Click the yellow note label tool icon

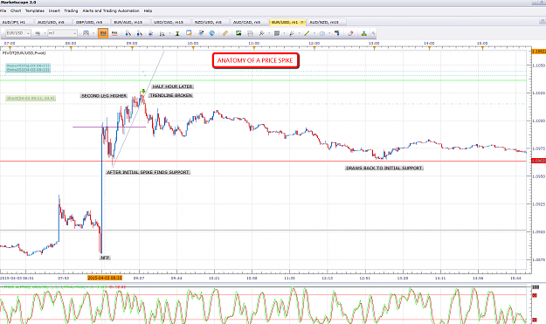click(x=189, y=33)
